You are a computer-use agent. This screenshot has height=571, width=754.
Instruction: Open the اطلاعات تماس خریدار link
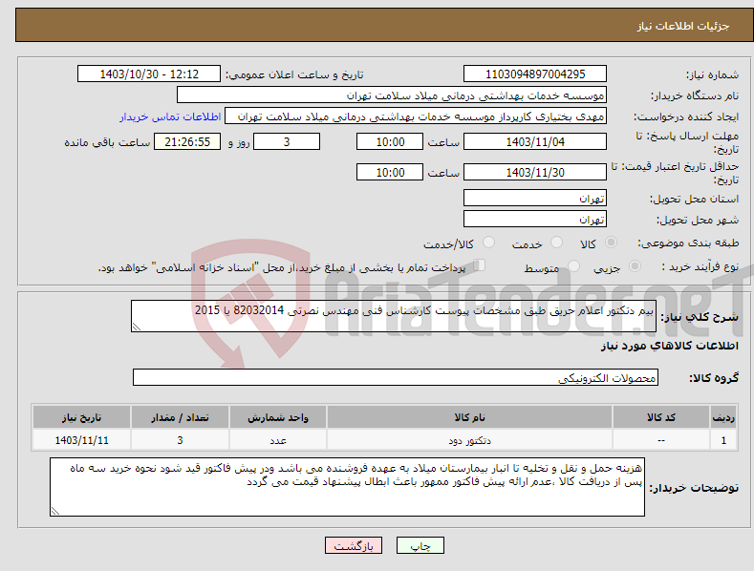[x=170, y=116]
